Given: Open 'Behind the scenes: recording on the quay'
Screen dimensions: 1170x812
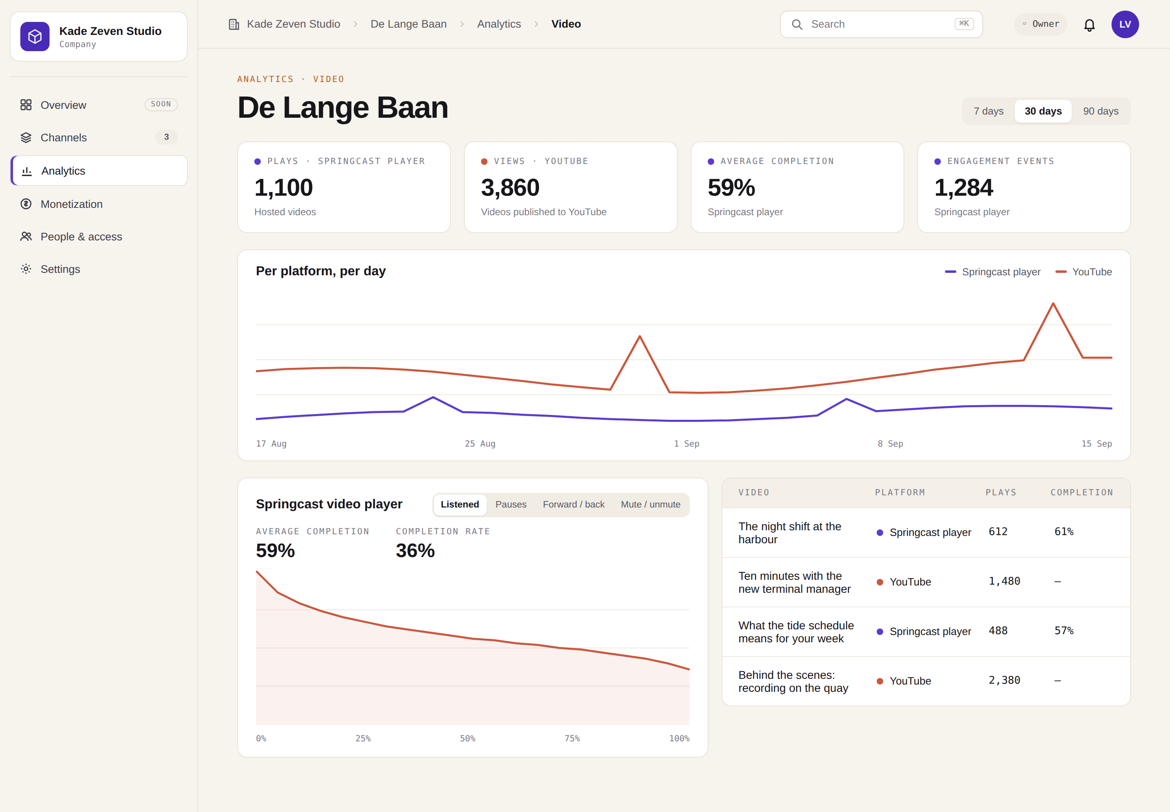Looking at the screenshot, I should [925, 681].
